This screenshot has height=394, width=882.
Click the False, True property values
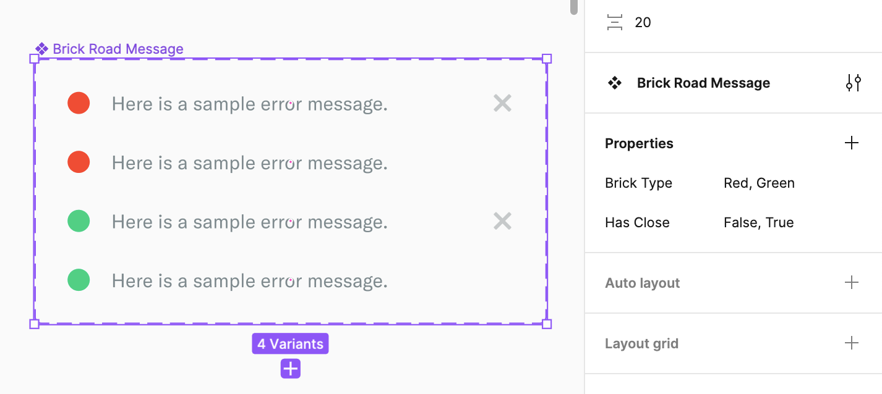point(758,223)
